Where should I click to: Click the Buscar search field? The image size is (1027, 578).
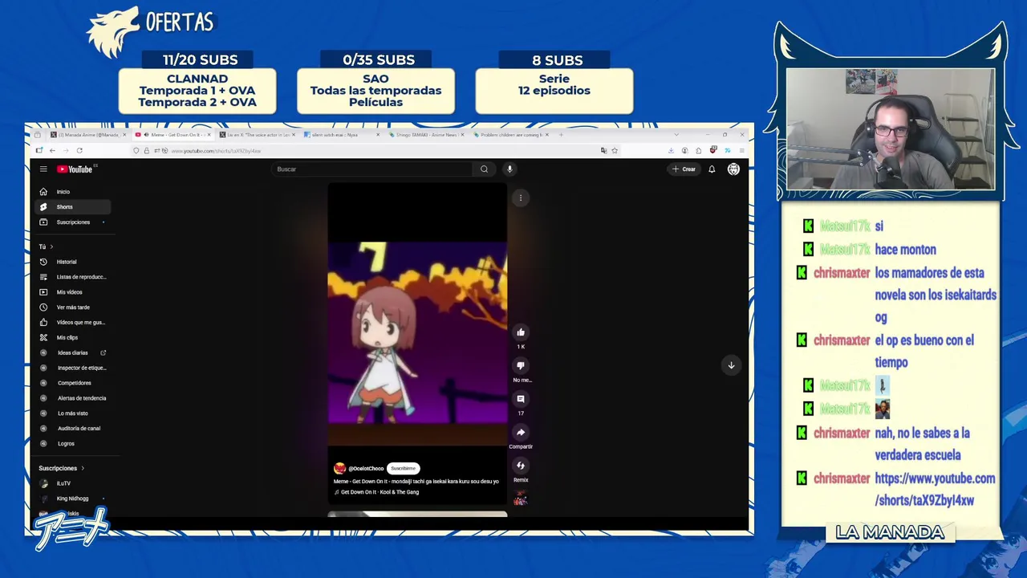tap(373, 169)
